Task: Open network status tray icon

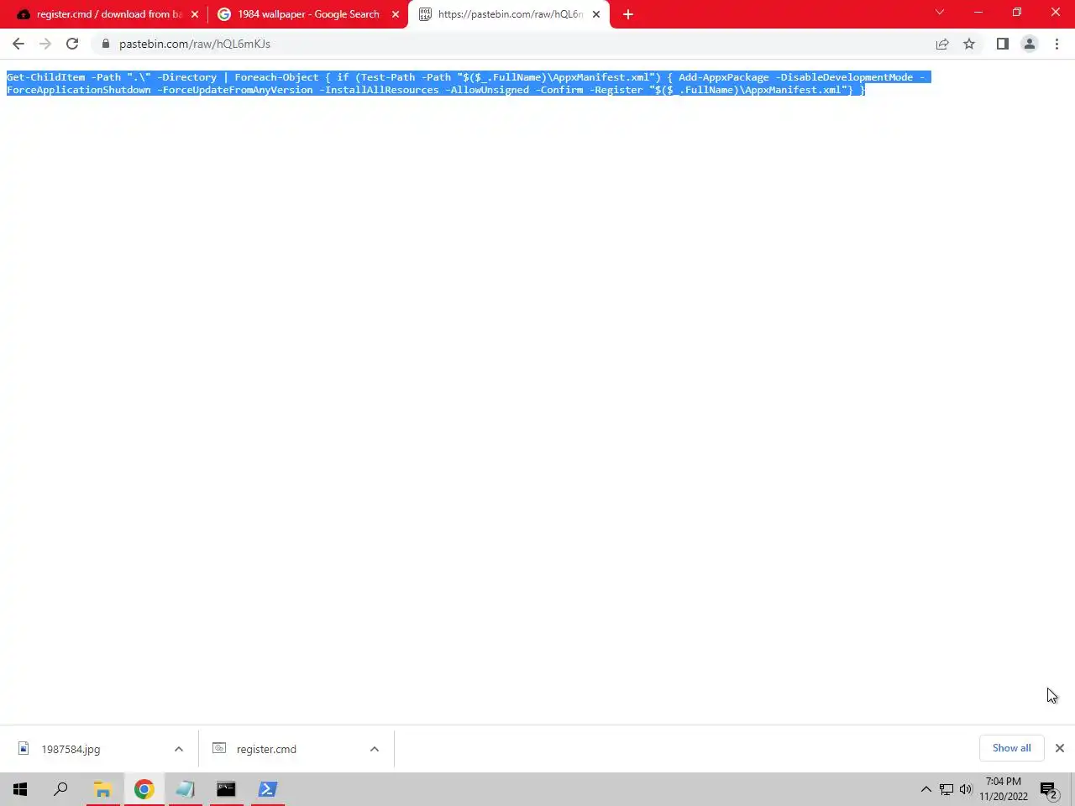Action: click(947, 789)
